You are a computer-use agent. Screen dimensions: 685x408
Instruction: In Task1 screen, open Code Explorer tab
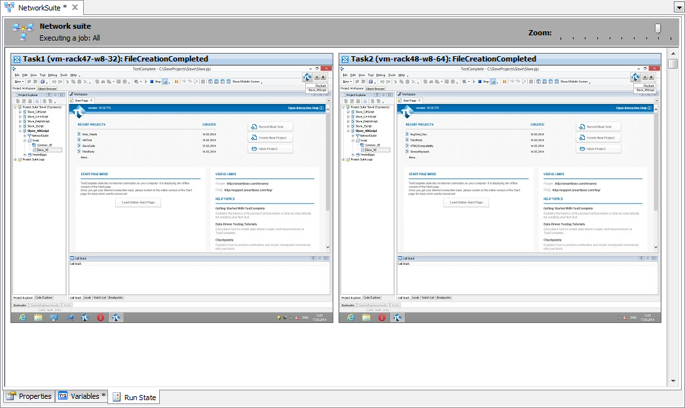(44, 297)
